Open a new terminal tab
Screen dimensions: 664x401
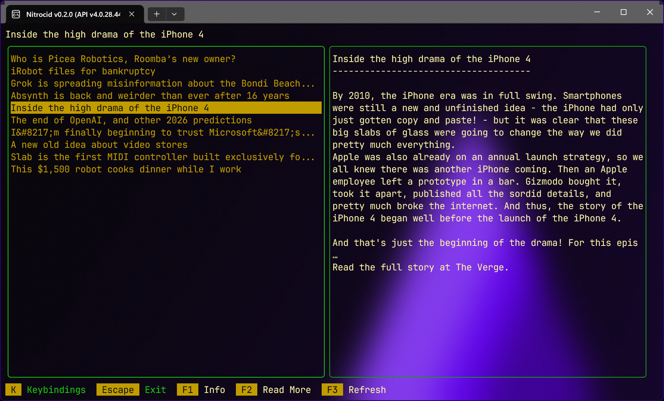(x=157, y=14)
